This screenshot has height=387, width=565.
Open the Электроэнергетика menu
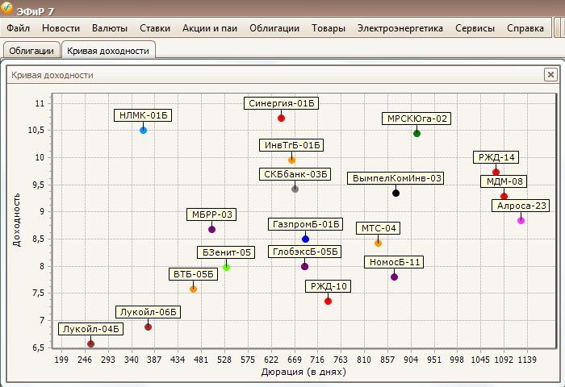coord(400,28)
